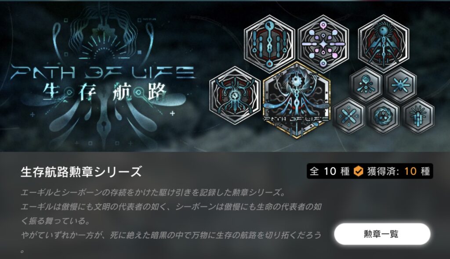The width and height of the screenshot is (450, 259).
Task: Click the silver-framed medal with curled tentacle creature
Action: [x=235, y=96]
